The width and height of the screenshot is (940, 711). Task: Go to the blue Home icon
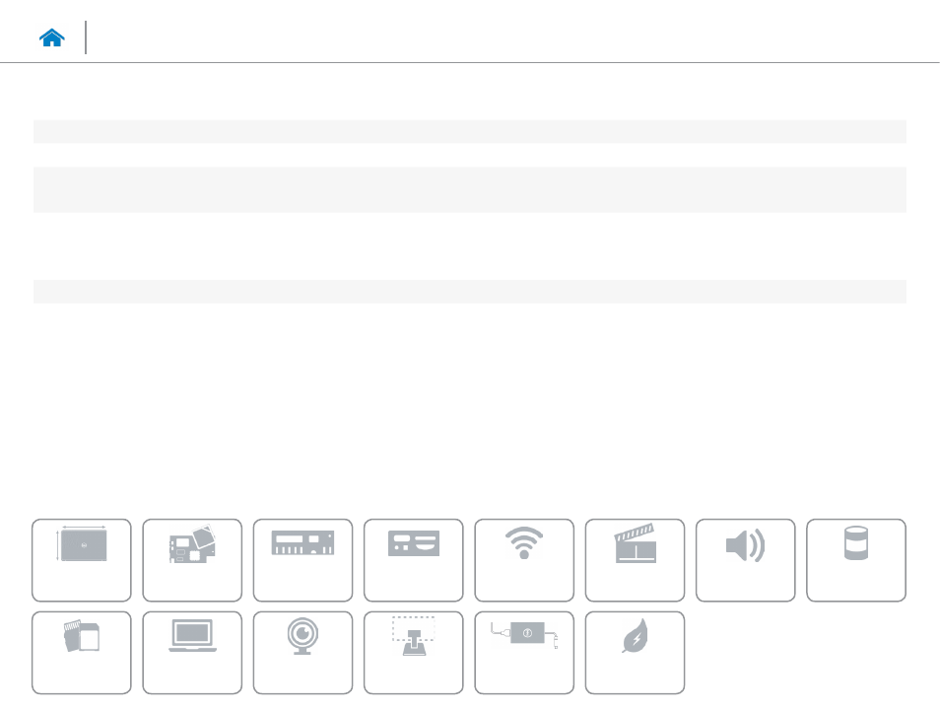point(51,37)
